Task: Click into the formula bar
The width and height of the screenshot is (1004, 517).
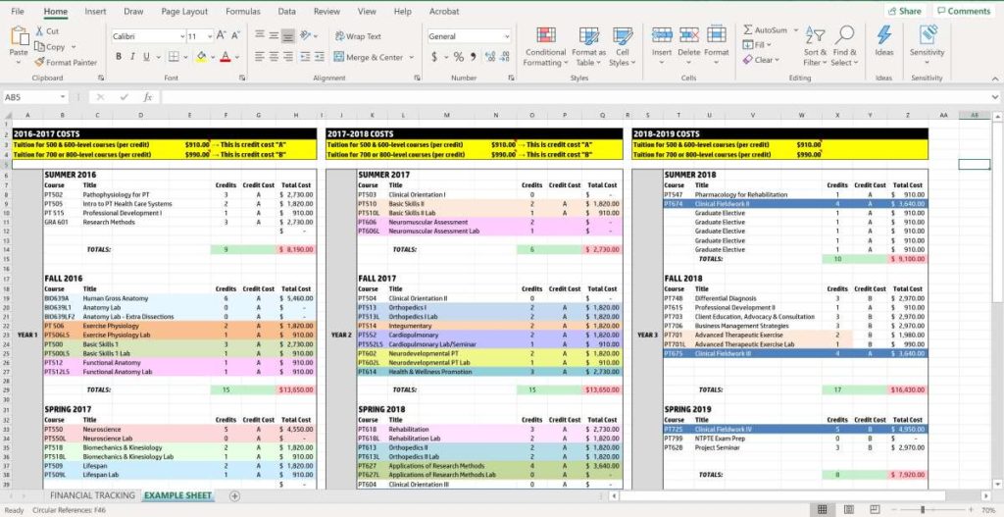Action: point(575,97)
